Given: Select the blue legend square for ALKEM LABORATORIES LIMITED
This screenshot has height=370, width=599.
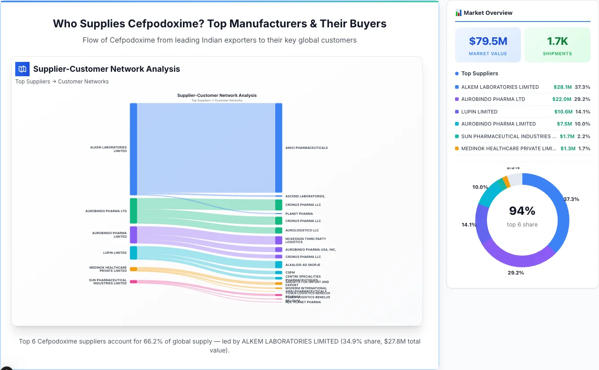Looking at the screenshot, I should click(x=456, y=87).
